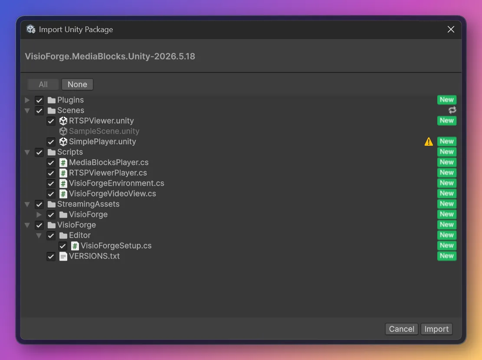The width and height of the screenshot is (482, 360).
Task: Click the New badge on Scripts row
Action: pos(447,151)
